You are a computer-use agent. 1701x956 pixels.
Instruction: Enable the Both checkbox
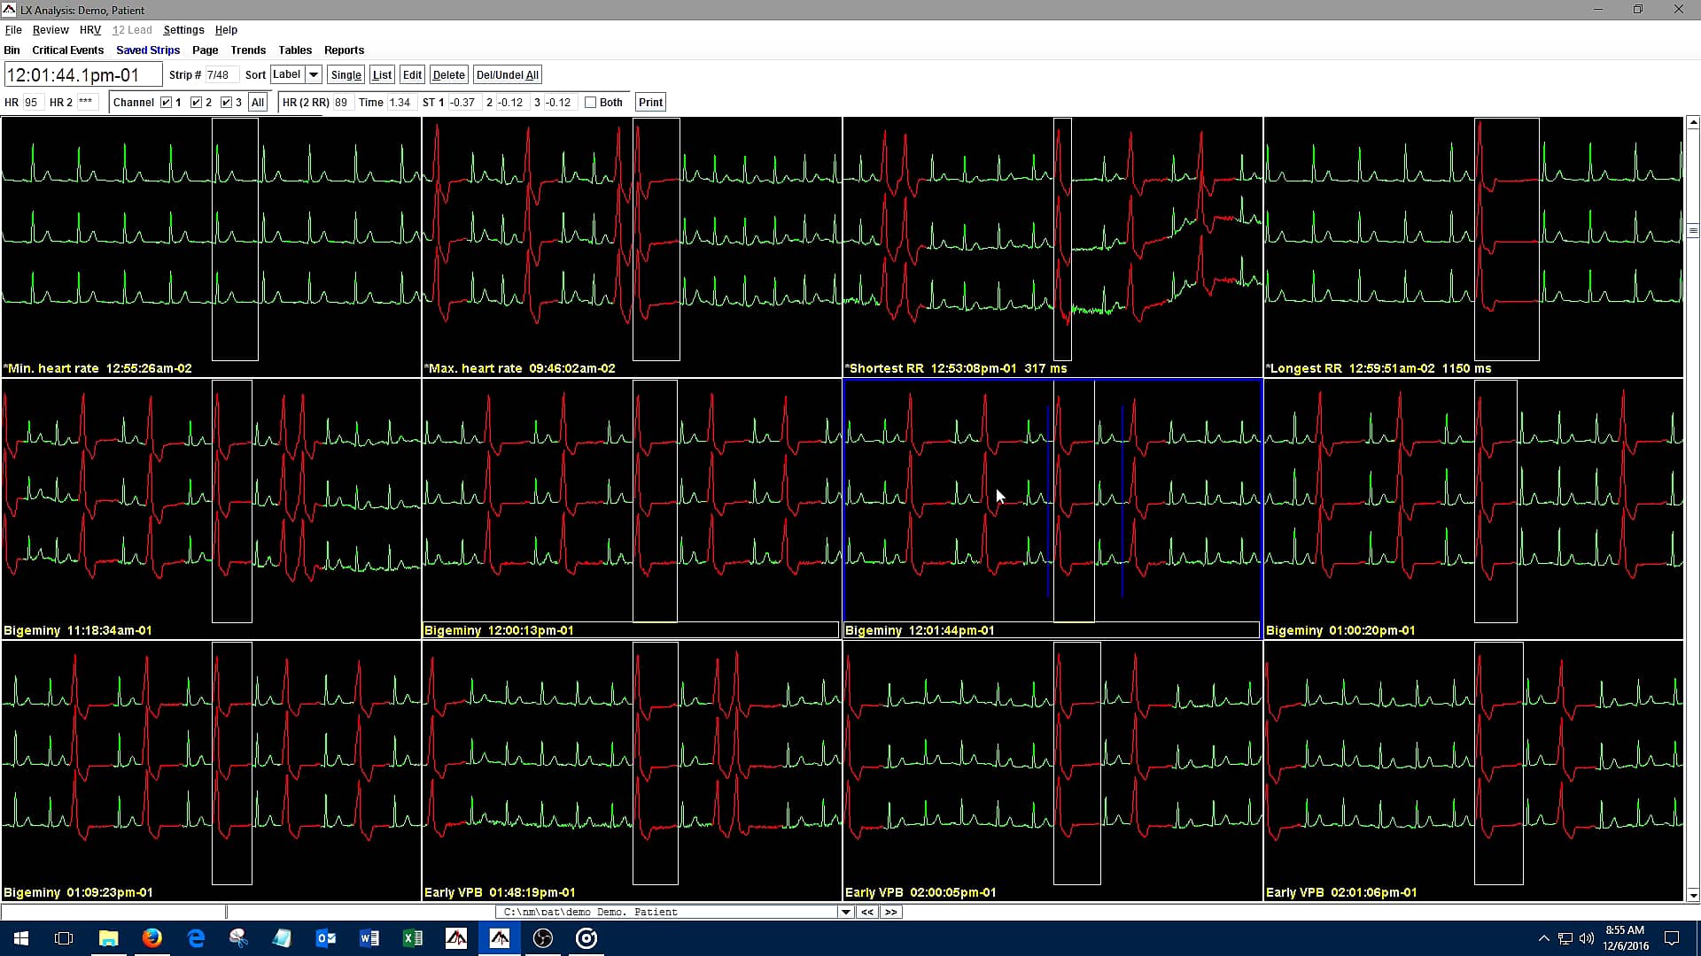point(590,102)
